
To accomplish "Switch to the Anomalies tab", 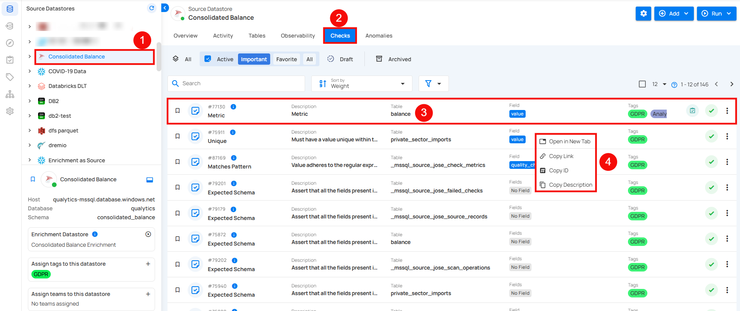I will click(378, 36).
